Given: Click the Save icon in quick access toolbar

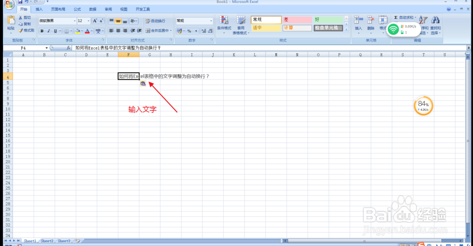Looking at the screenshot, I should tap(20, 2).
